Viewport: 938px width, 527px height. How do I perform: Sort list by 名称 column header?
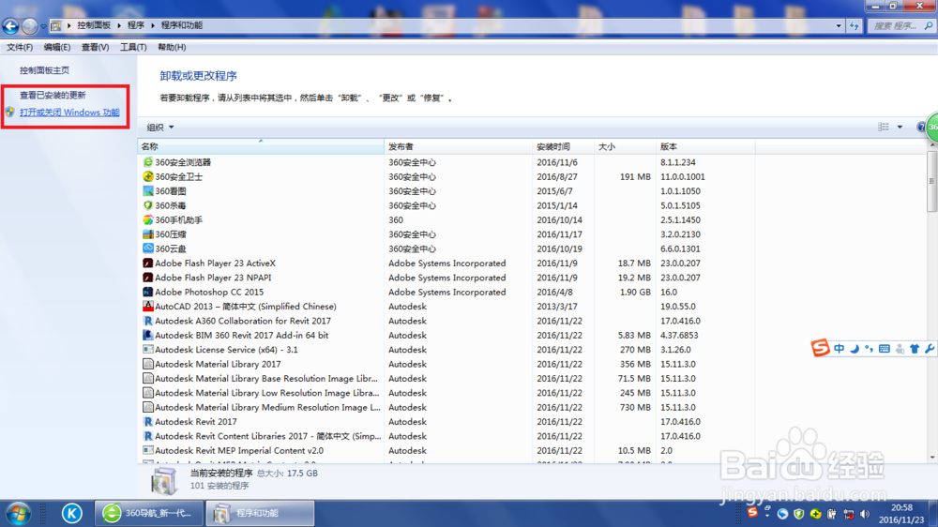[260, 146]
